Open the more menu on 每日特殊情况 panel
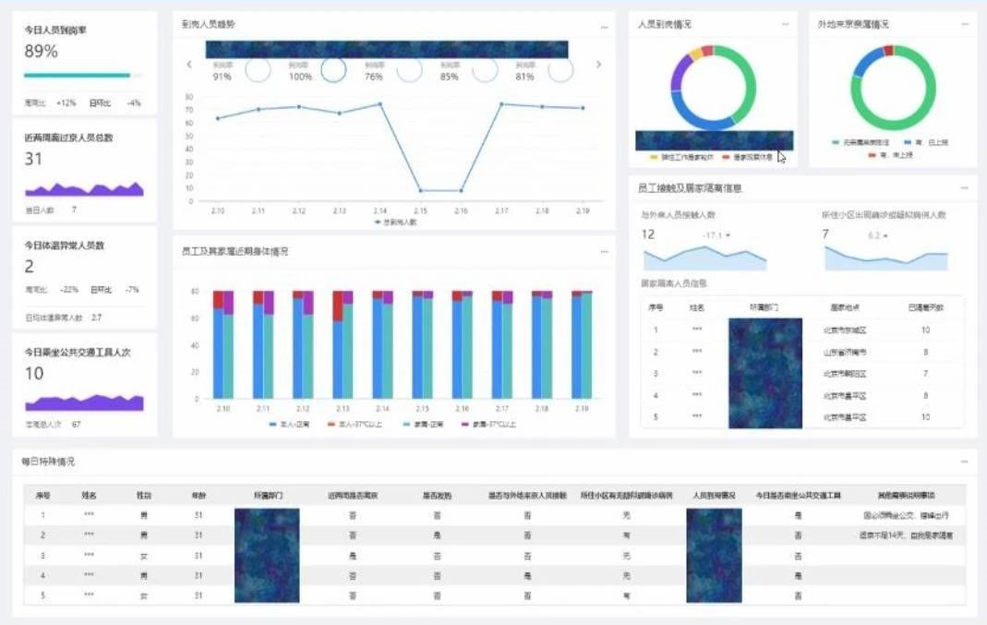The image size is (987, 625). (x=965, y=461)
